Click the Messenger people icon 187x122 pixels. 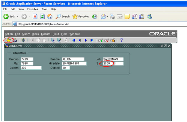(x=149, y=16)
